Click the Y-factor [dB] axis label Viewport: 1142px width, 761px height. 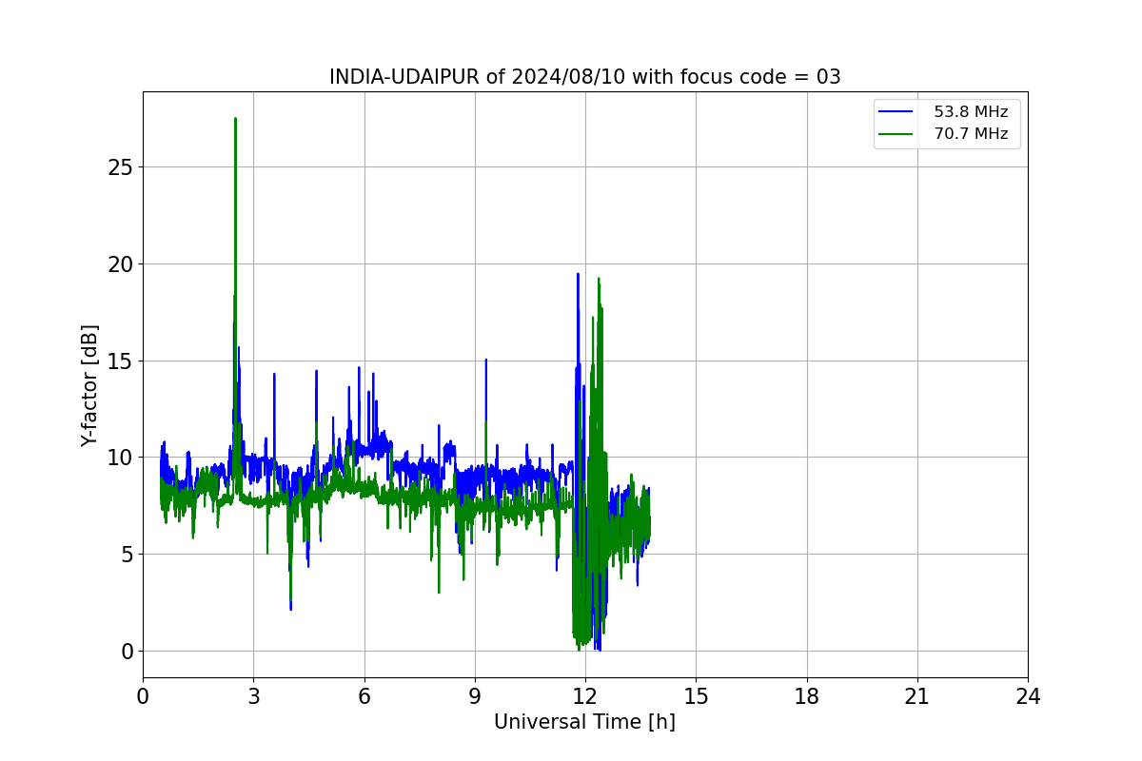[89, 385]
